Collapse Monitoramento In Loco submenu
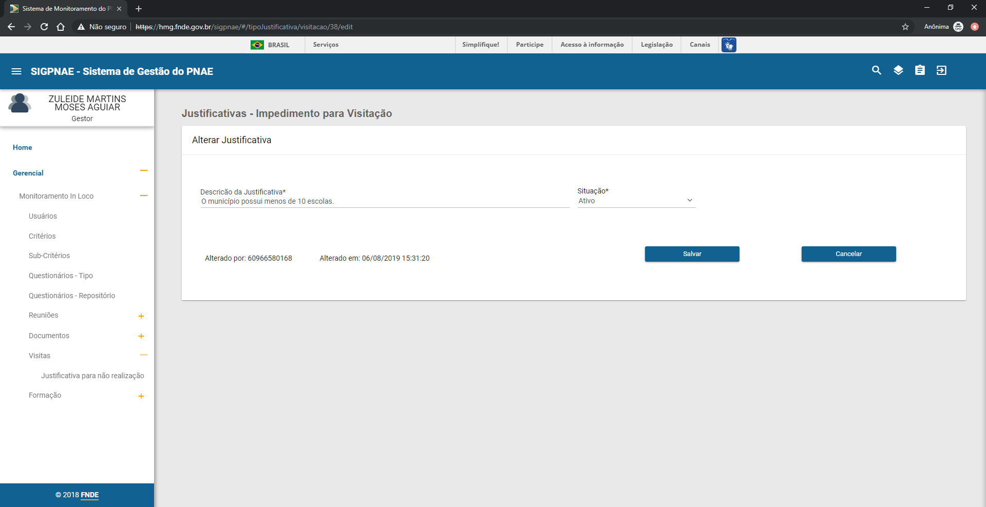 (143, 196)
